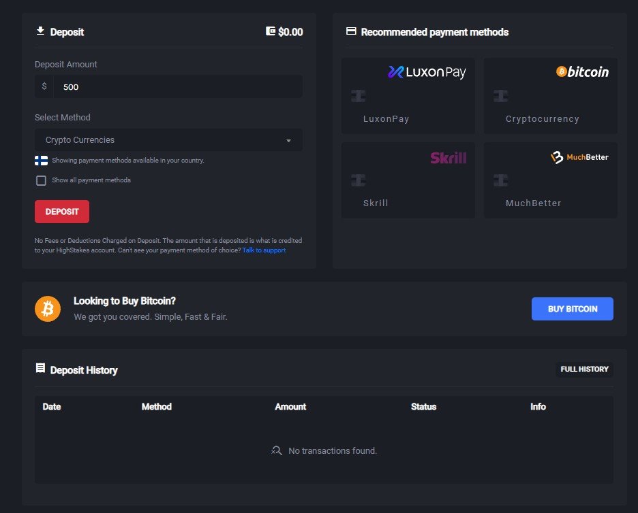Click the Deposit download arrow icon
The image size is (638, 513).
pos(40,31)
